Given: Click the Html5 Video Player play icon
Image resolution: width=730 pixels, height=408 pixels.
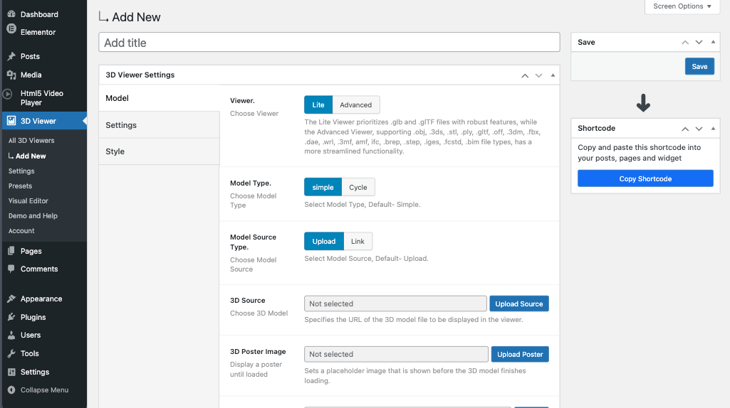Looking at the screenshot, I should coord(7,94).
